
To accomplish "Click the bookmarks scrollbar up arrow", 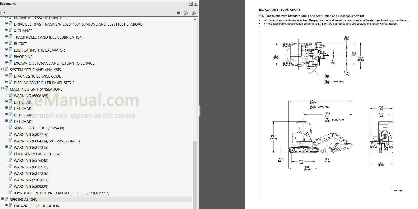I will pyautogui.click(x=195, y=19).
